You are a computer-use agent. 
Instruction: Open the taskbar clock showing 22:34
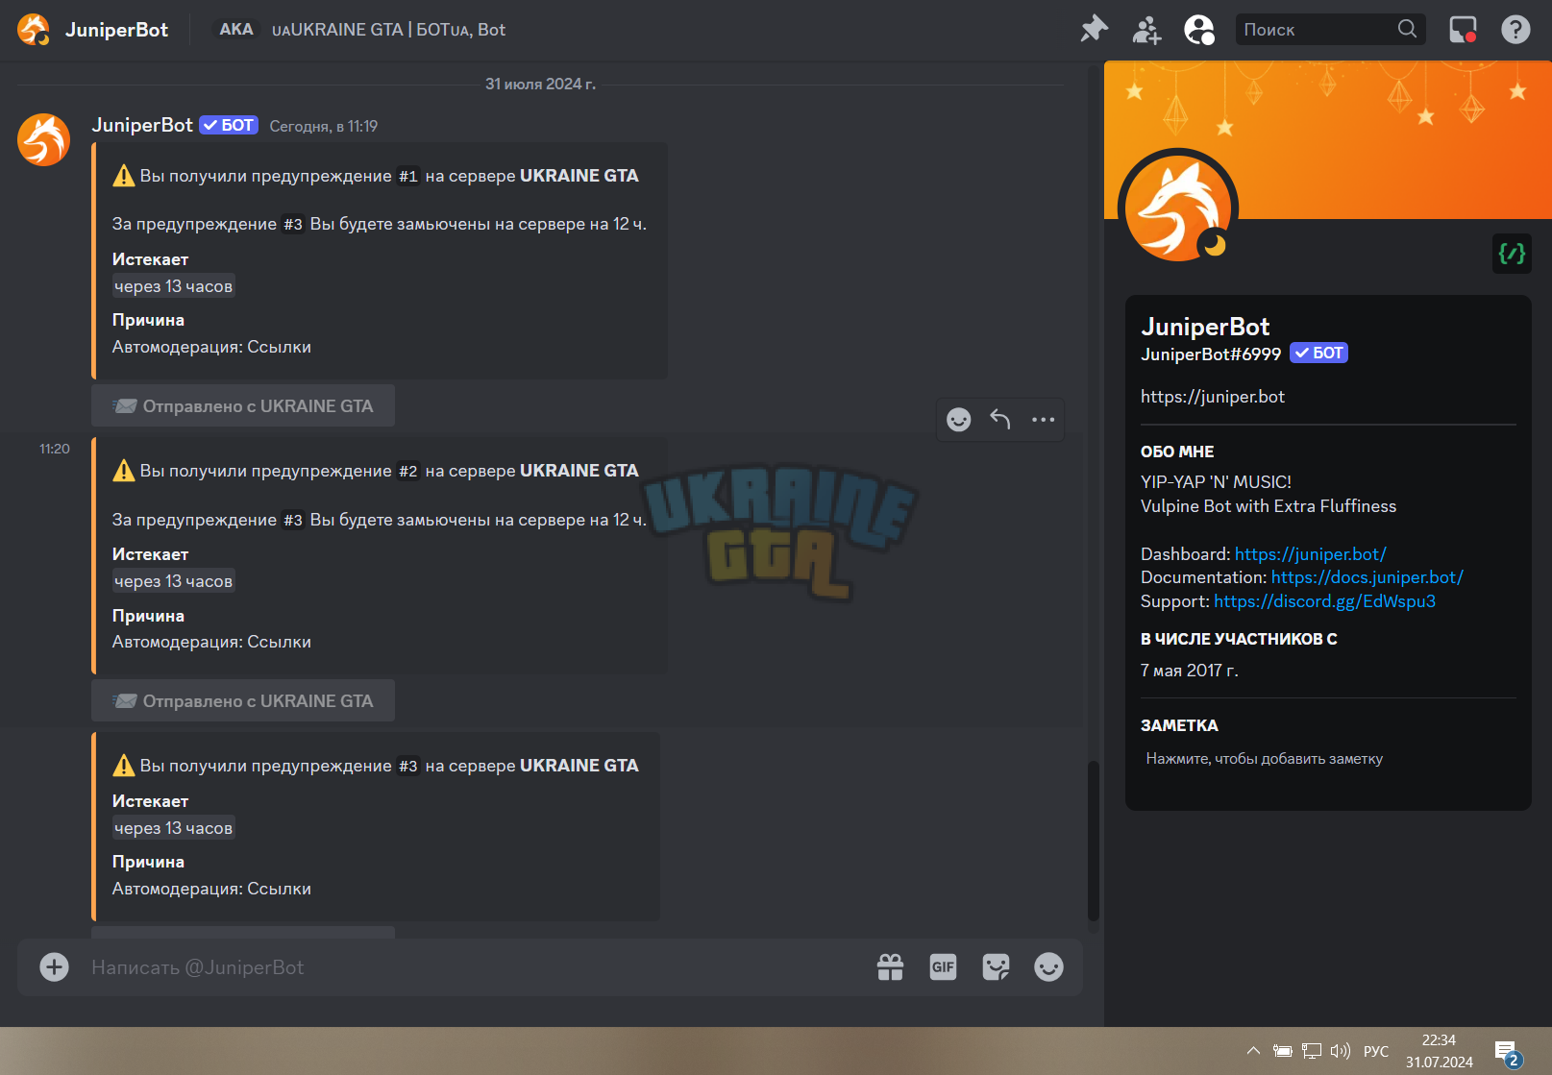[x=1439, y=1051]
